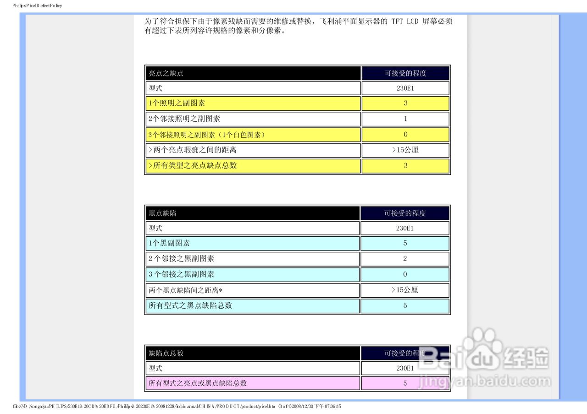The image size is (587, 414).
Task: Click '可接受的程度' beside '缺陷点总数' header
Action: (405, 354)
